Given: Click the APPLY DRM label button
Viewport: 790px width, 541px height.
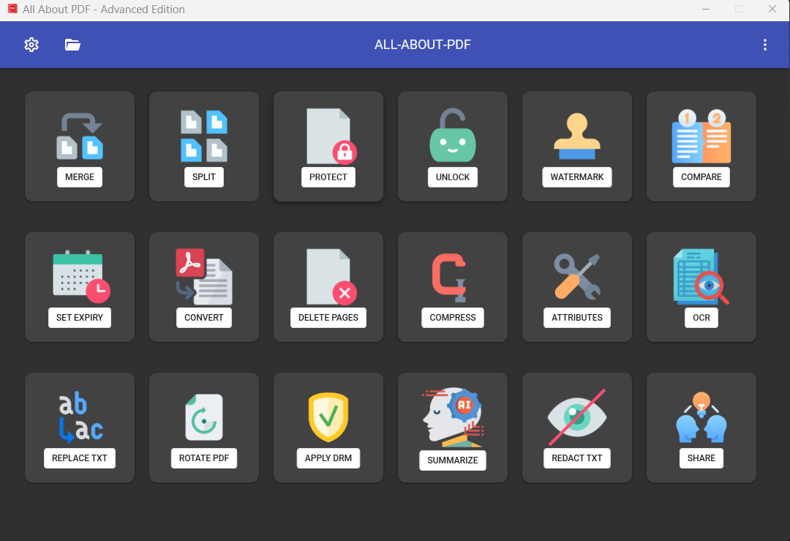Looking at the screenshot, I should [328, 458].
